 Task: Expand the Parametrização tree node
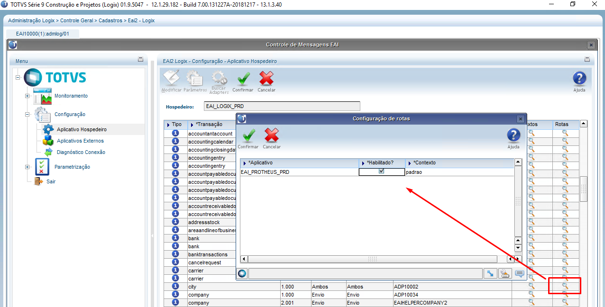pyautogui.click(x=27, y=167)
